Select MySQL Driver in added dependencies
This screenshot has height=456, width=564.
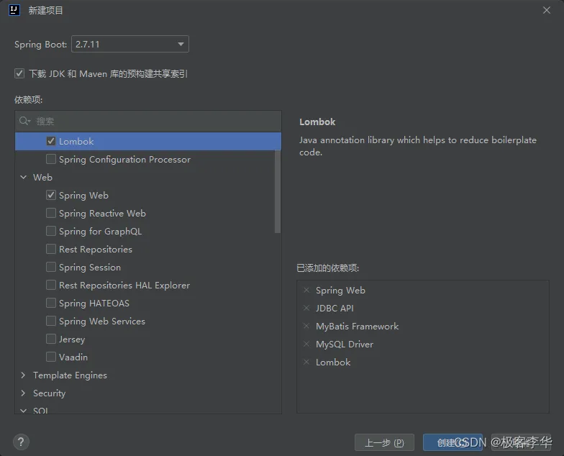coord(345,344)
